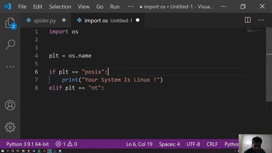272x153 pixels.
Task: Close unsaved spider.py tab via dot
Action: click(x=64, y=20)
